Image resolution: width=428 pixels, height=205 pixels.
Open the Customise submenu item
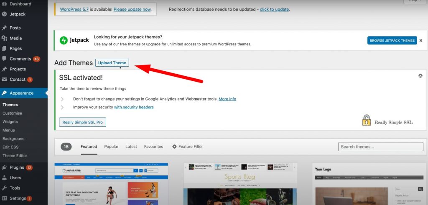(12, 113)
